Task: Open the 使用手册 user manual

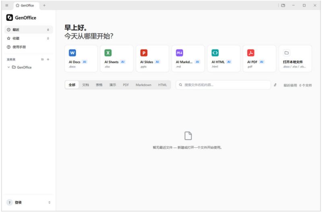Action: pyautogui.click(x=29, y=47)
